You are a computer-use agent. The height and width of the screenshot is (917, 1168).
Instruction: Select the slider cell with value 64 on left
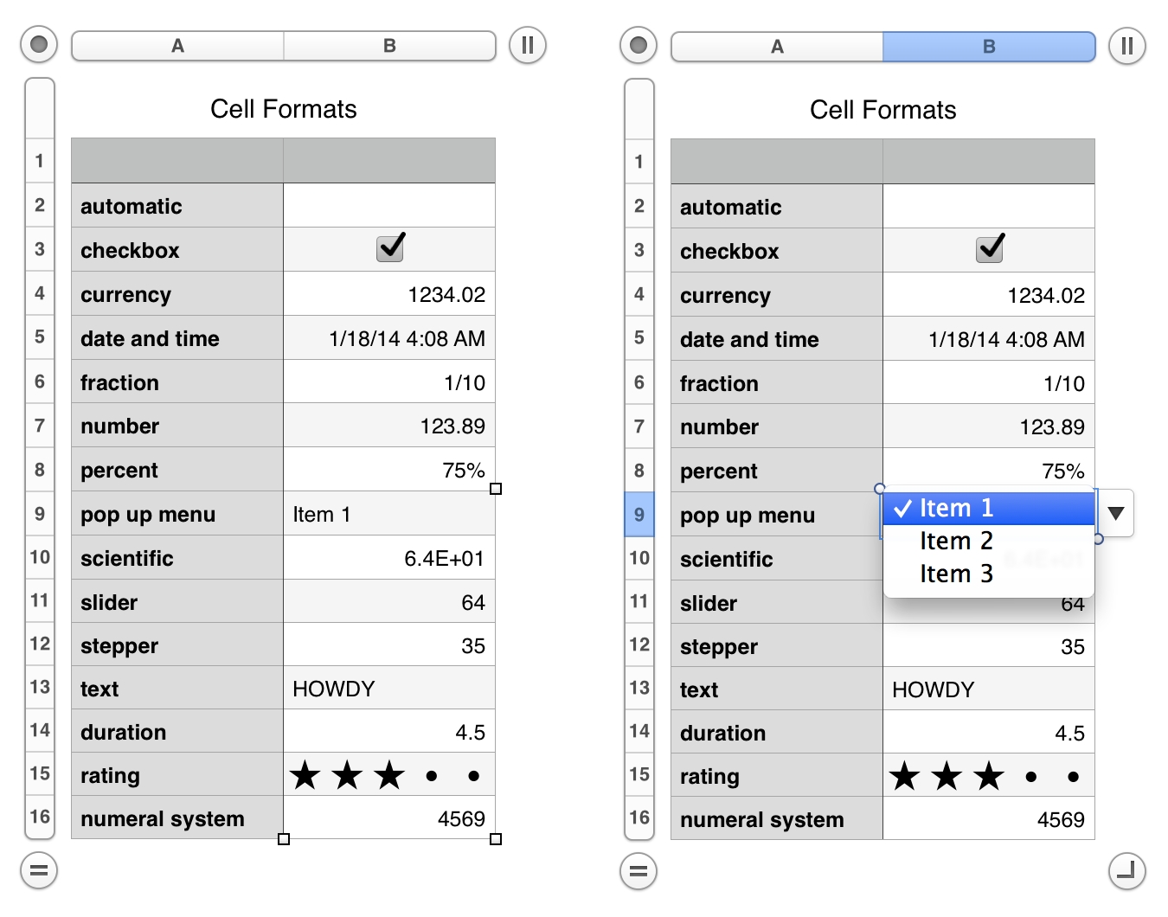click(389, 602)
